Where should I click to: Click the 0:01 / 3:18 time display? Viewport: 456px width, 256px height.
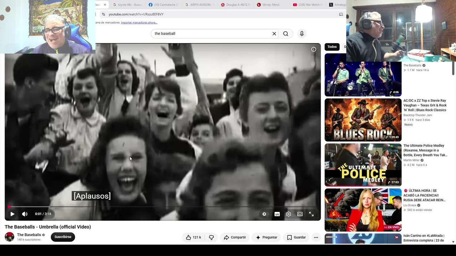[x=43, y=214]
